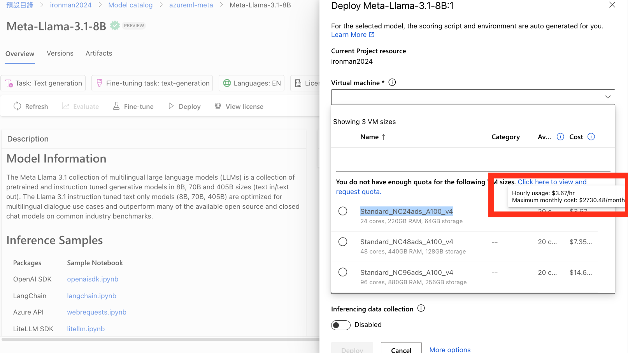Open openaisdk.ipynb notebook link

[93, 279]
